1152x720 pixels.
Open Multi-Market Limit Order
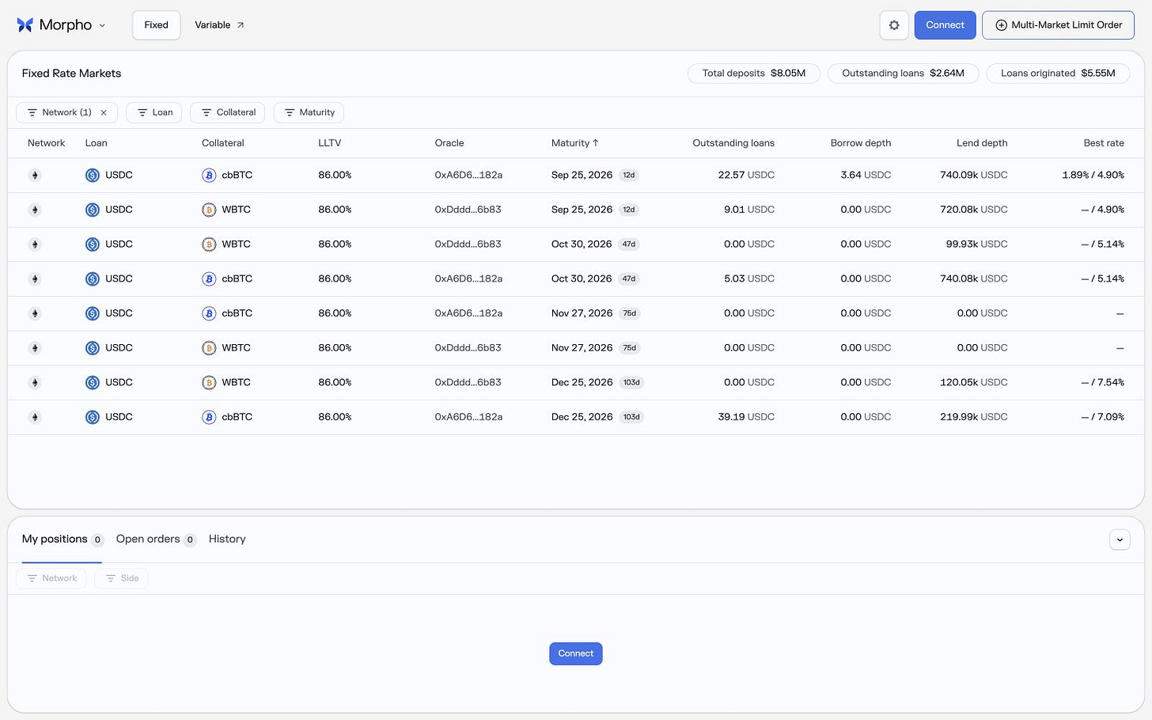point(1058,25)
